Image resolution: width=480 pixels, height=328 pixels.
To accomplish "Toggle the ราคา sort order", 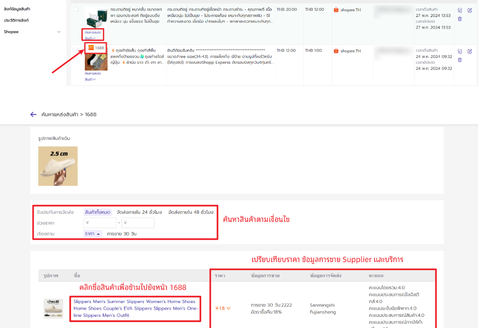I will [93, 234].
